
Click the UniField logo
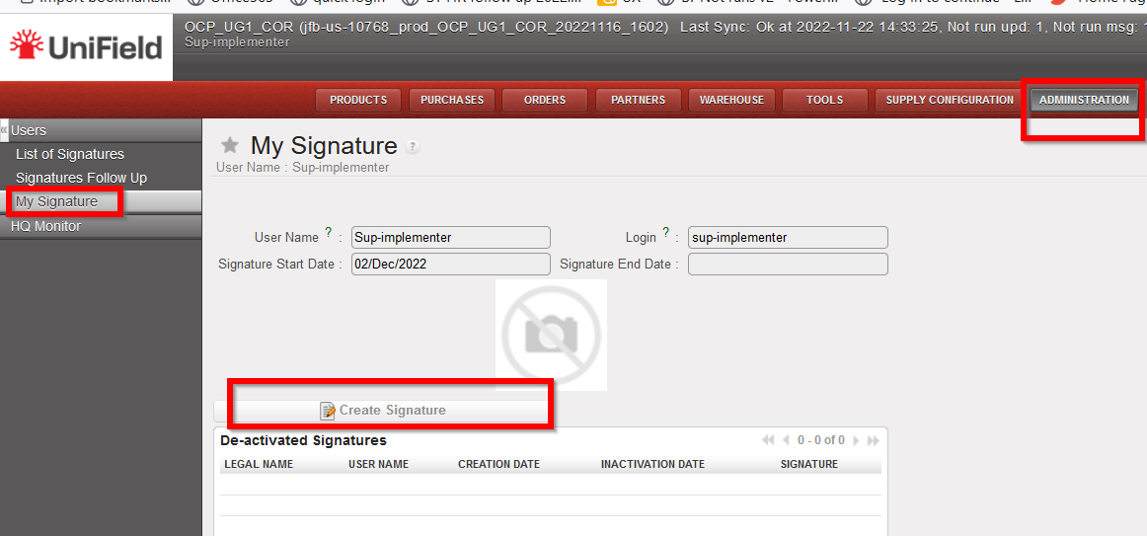86,48
